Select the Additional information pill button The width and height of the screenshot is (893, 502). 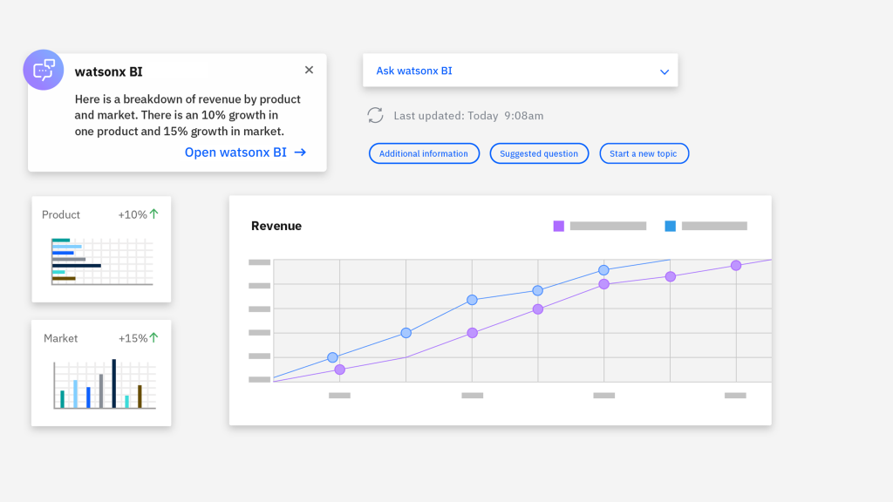[424, 153]
